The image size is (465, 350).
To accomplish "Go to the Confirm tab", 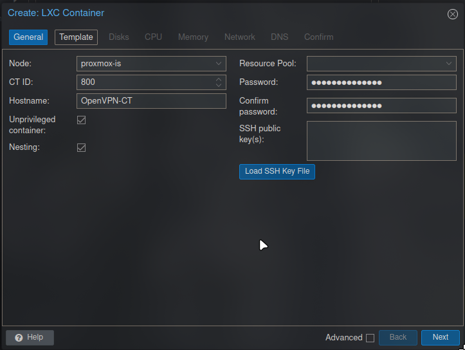I will click(318, 37).
